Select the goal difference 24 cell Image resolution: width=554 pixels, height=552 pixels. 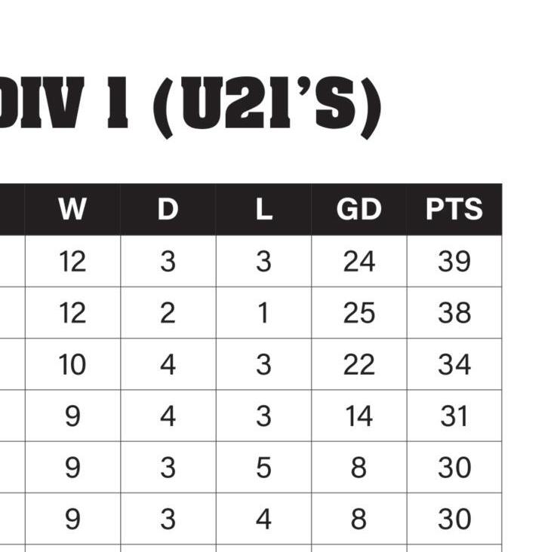tap(359, 261)
